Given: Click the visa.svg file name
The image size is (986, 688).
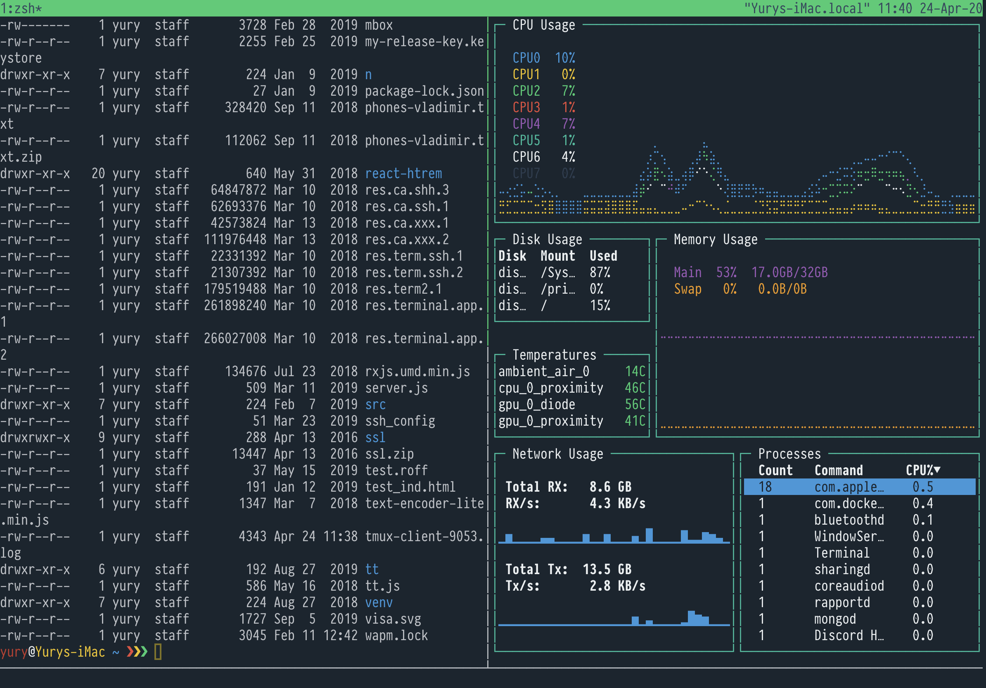Looking at the screenshot, I should coord(393,619).
